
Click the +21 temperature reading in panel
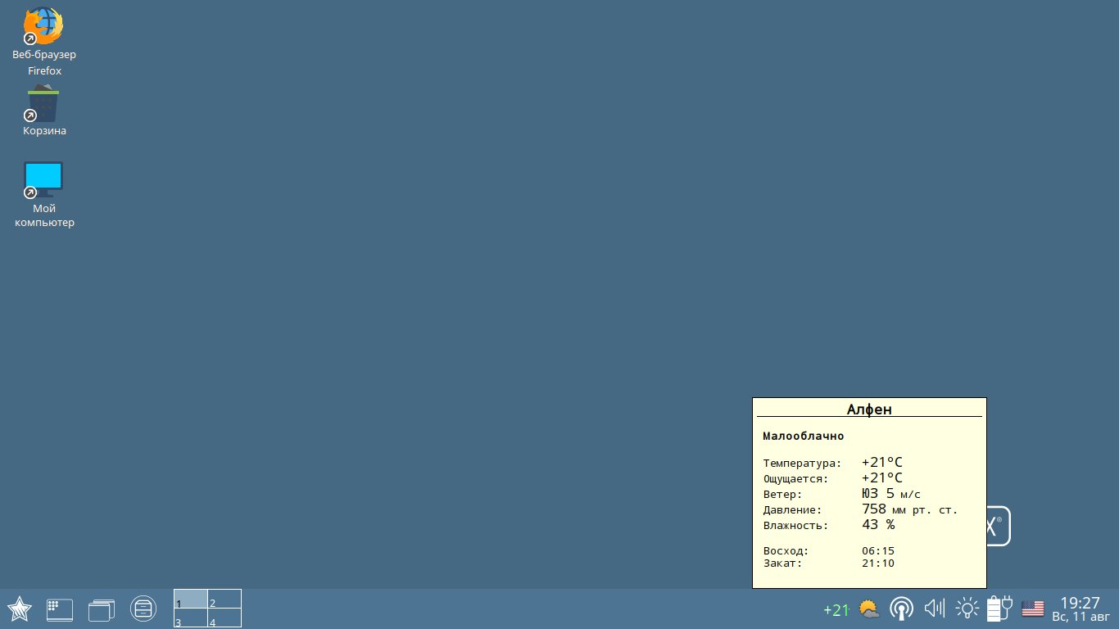[836, 609]
